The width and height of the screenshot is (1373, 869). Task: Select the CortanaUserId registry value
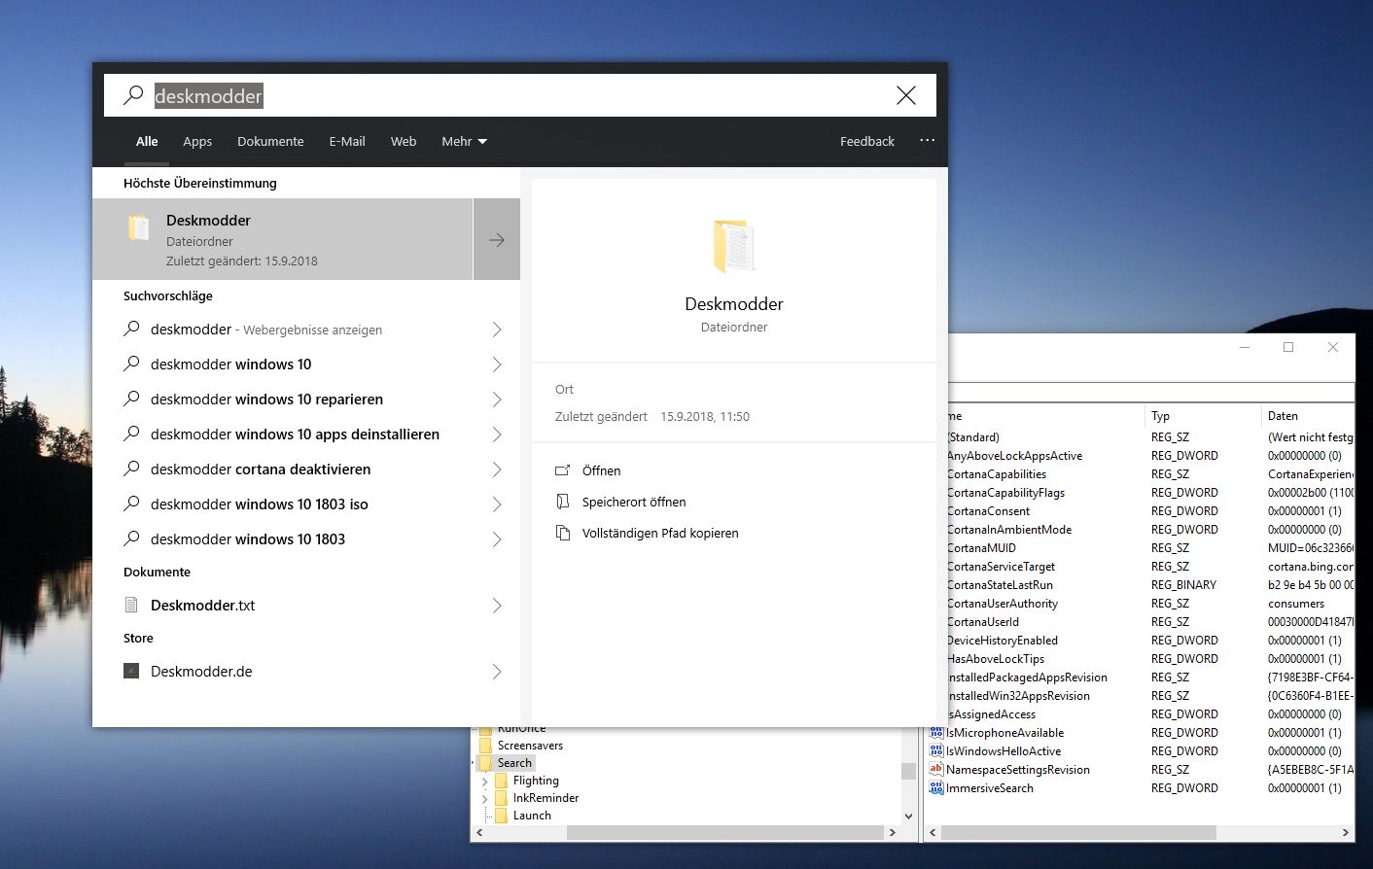[x=983, y=622]
